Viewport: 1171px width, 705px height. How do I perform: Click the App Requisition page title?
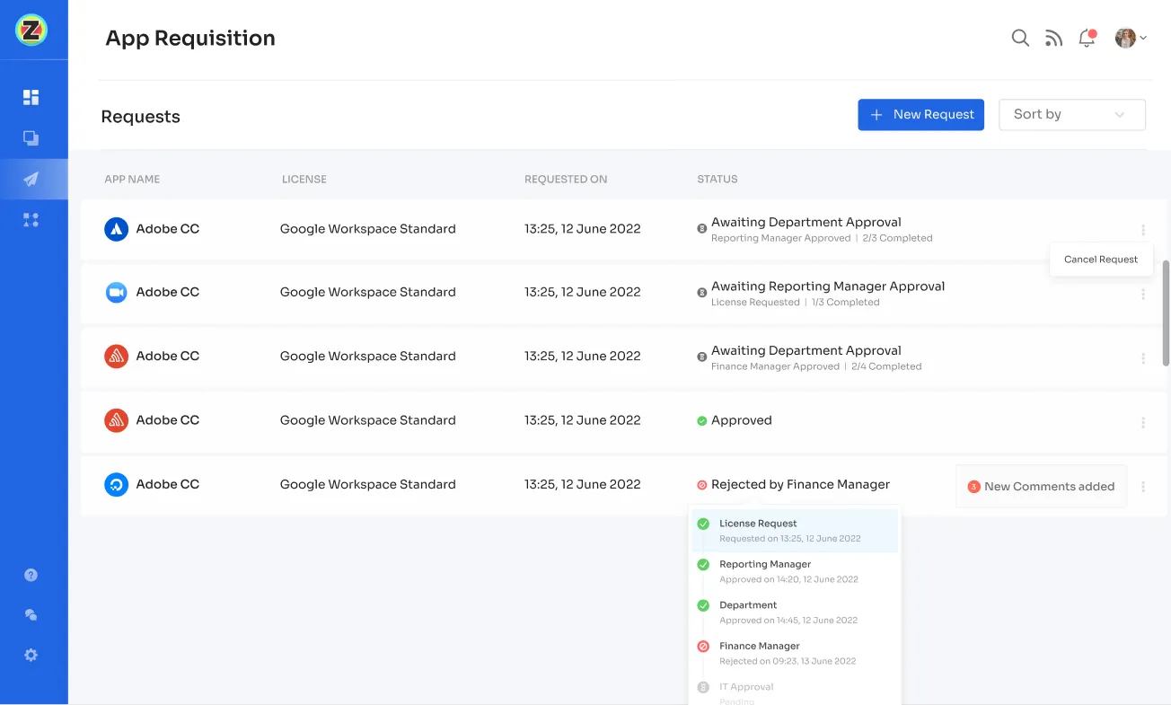tap(190, 38)
